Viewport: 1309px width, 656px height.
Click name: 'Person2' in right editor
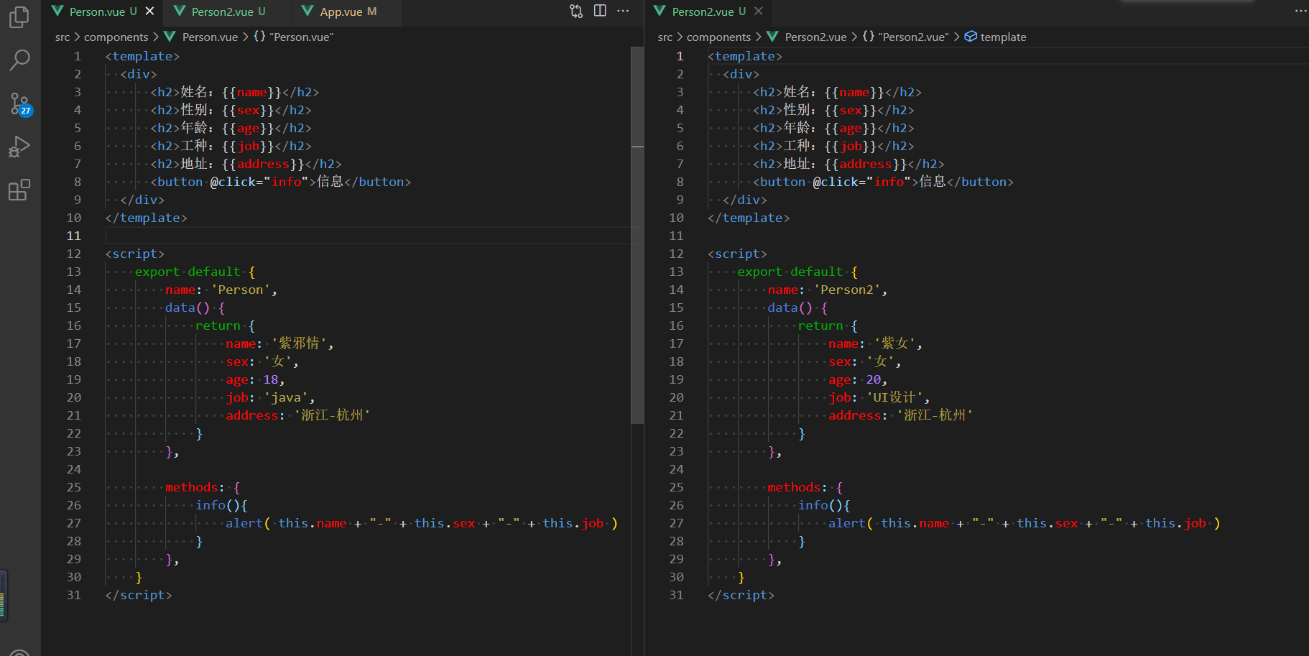tap(828, 290)
